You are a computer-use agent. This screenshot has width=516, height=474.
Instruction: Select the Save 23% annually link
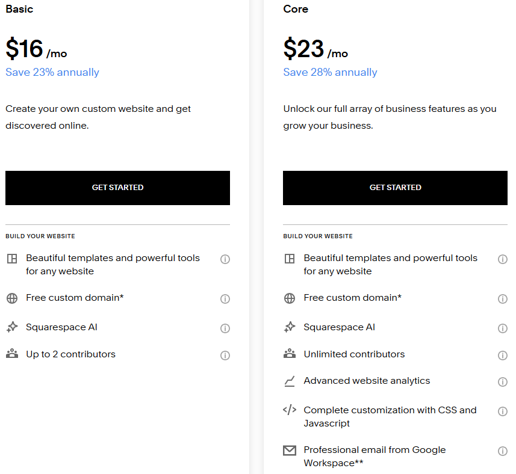(x=52, y=72)
